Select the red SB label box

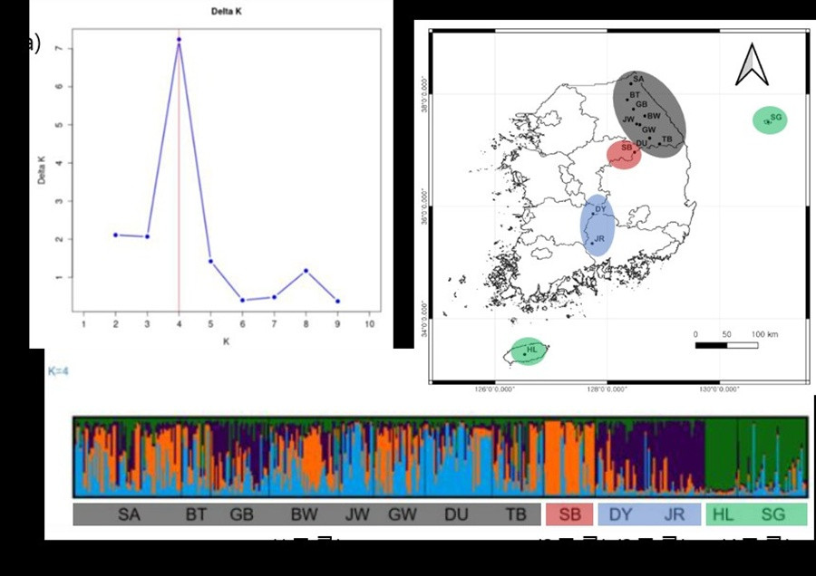[x=569, y=514]
